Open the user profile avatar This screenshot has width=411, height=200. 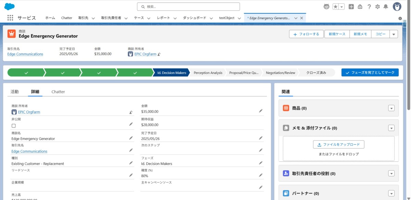click(397, 6)
